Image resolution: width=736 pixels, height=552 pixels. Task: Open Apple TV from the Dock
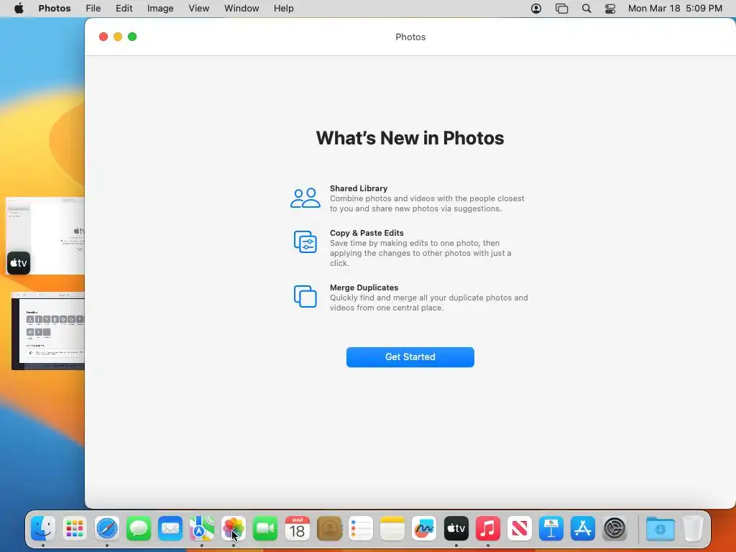point(456,528)
